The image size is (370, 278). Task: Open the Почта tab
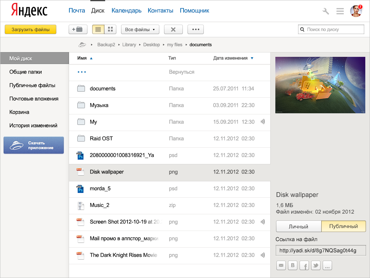[x=77, y=10]
